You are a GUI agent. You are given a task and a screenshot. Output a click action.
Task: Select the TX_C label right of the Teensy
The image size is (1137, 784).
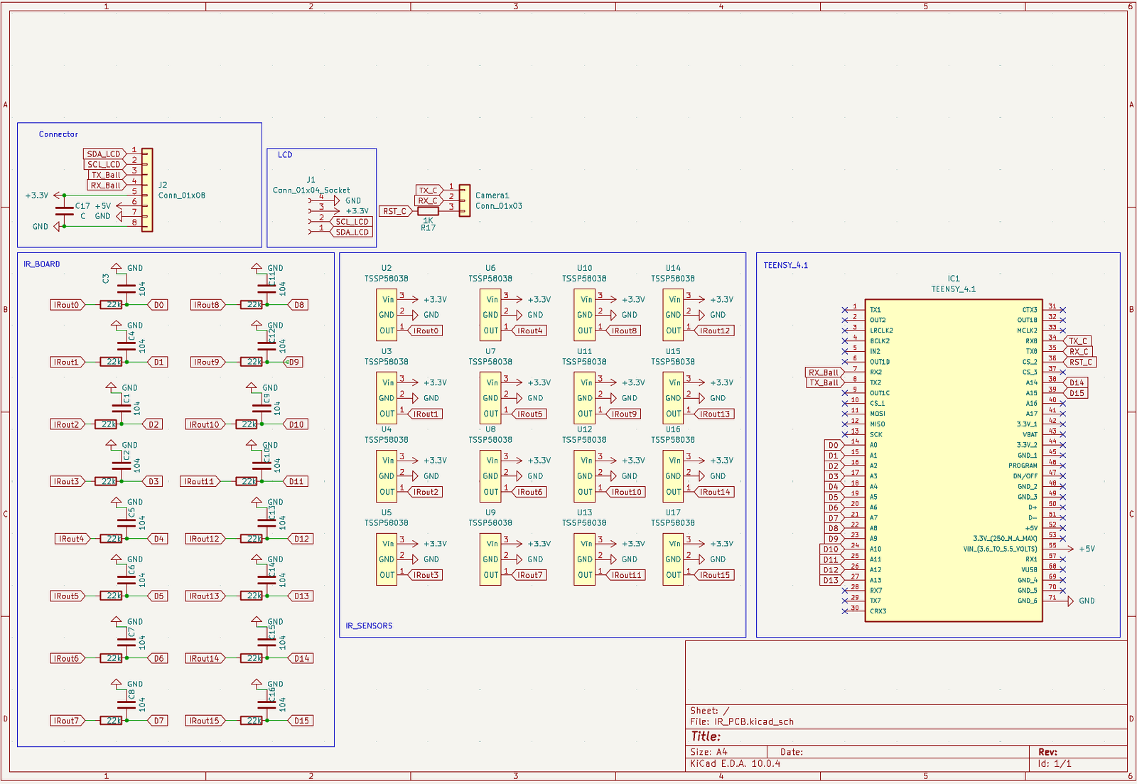click(1078, 341)
